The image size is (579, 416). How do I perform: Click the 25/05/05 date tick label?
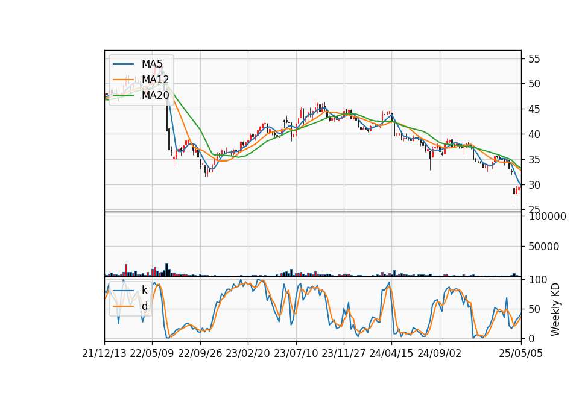click(x=520, y=353)
